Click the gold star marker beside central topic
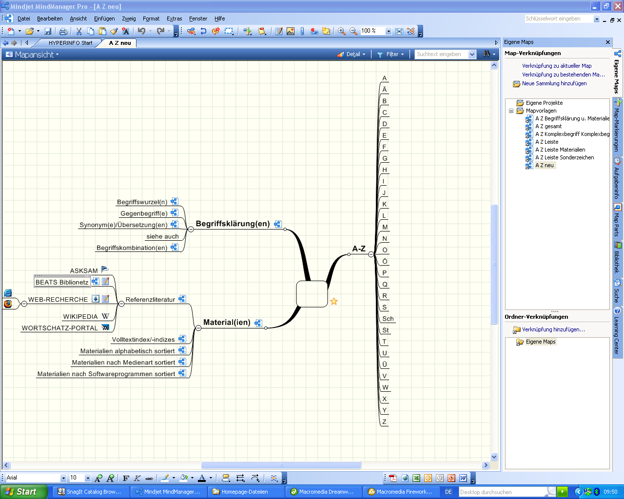 [x=334, y=302]
